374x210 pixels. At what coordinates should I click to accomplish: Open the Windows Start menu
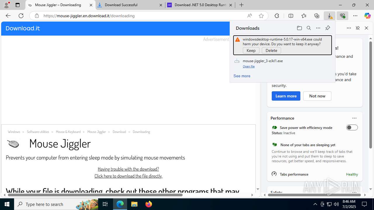coord(7,204)
